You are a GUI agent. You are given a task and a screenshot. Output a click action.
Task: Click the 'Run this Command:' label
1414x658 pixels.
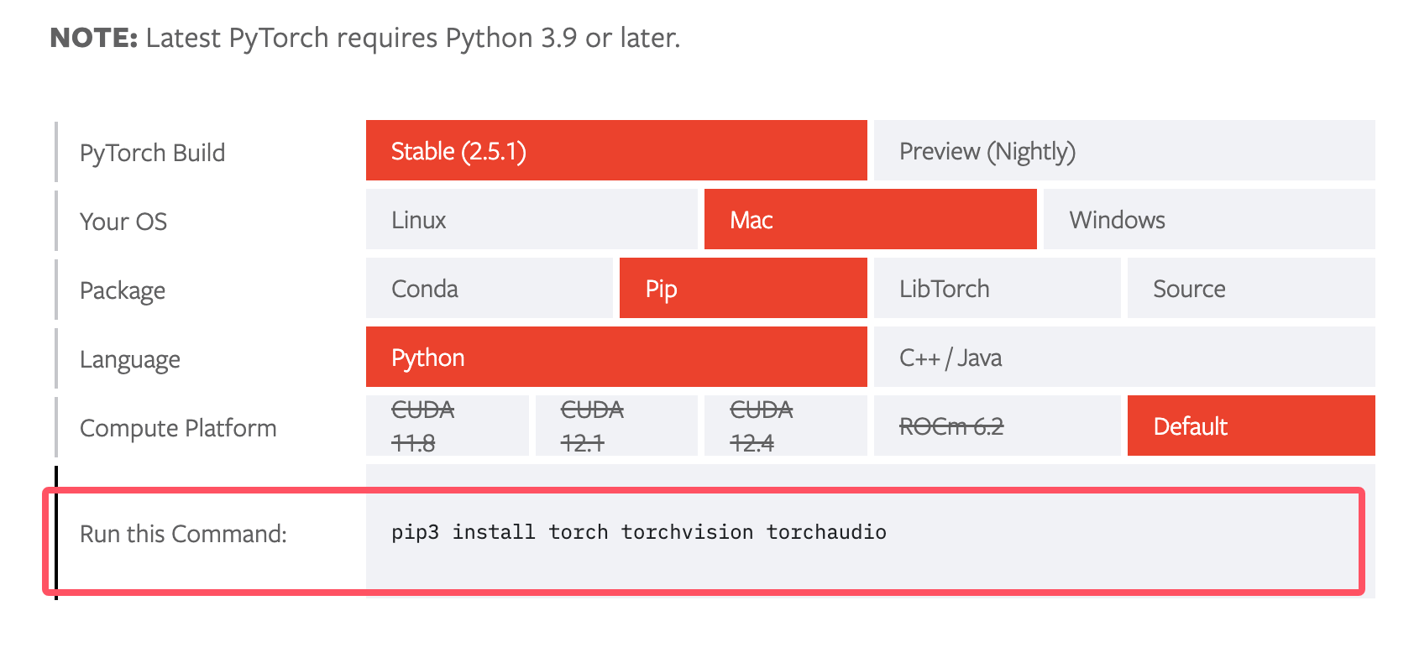[x=183, y=534]
